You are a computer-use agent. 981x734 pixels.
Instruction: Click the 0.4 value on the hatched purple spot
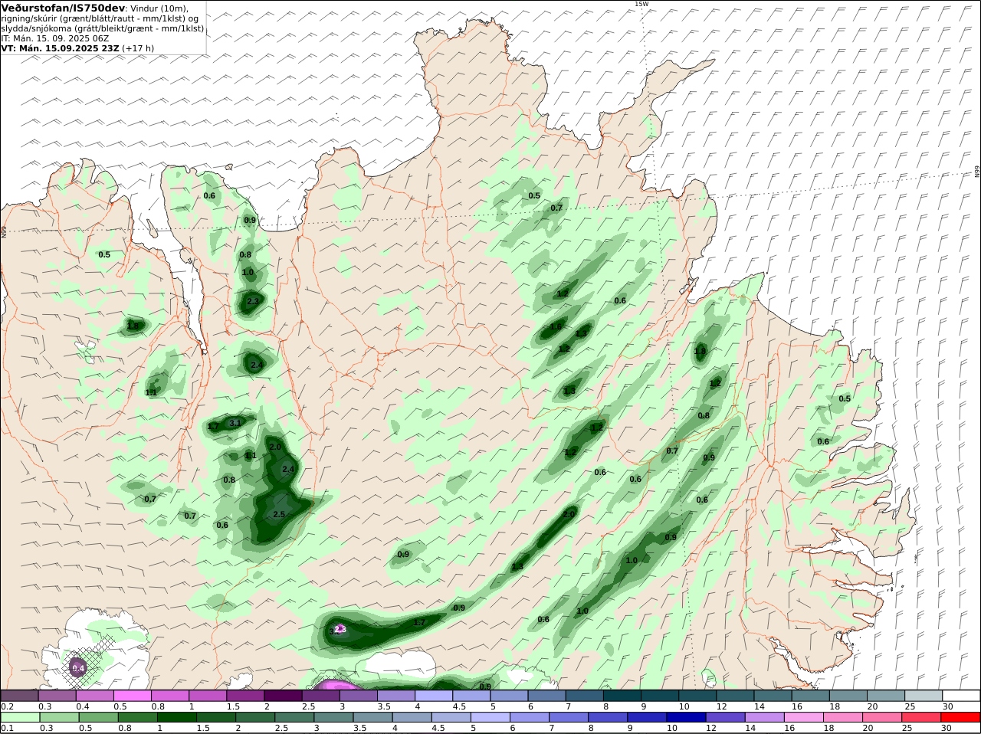coord(78,668)
